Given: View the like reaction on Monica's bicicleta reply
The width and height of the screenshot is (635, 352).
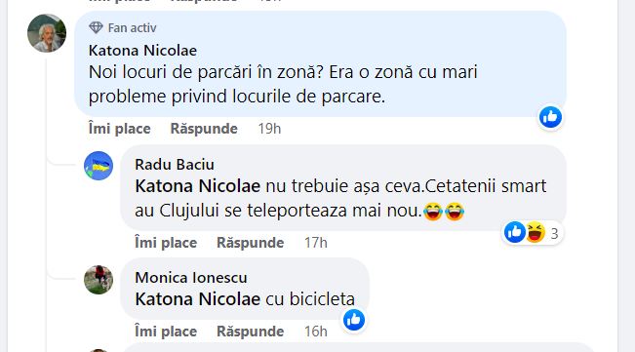Looking at the screenshot, I should click(x=354, y=320).
